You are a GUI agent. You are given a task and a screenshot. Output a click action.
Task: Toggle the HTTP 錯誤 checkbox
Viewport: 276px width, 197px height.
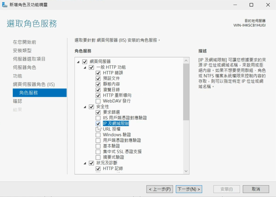98,73
